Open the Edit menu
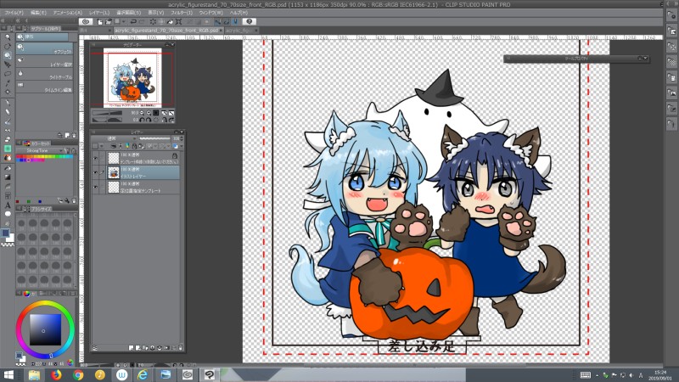Image resolution: width=679 pixels, height=382 pixels. click(38, 13)
